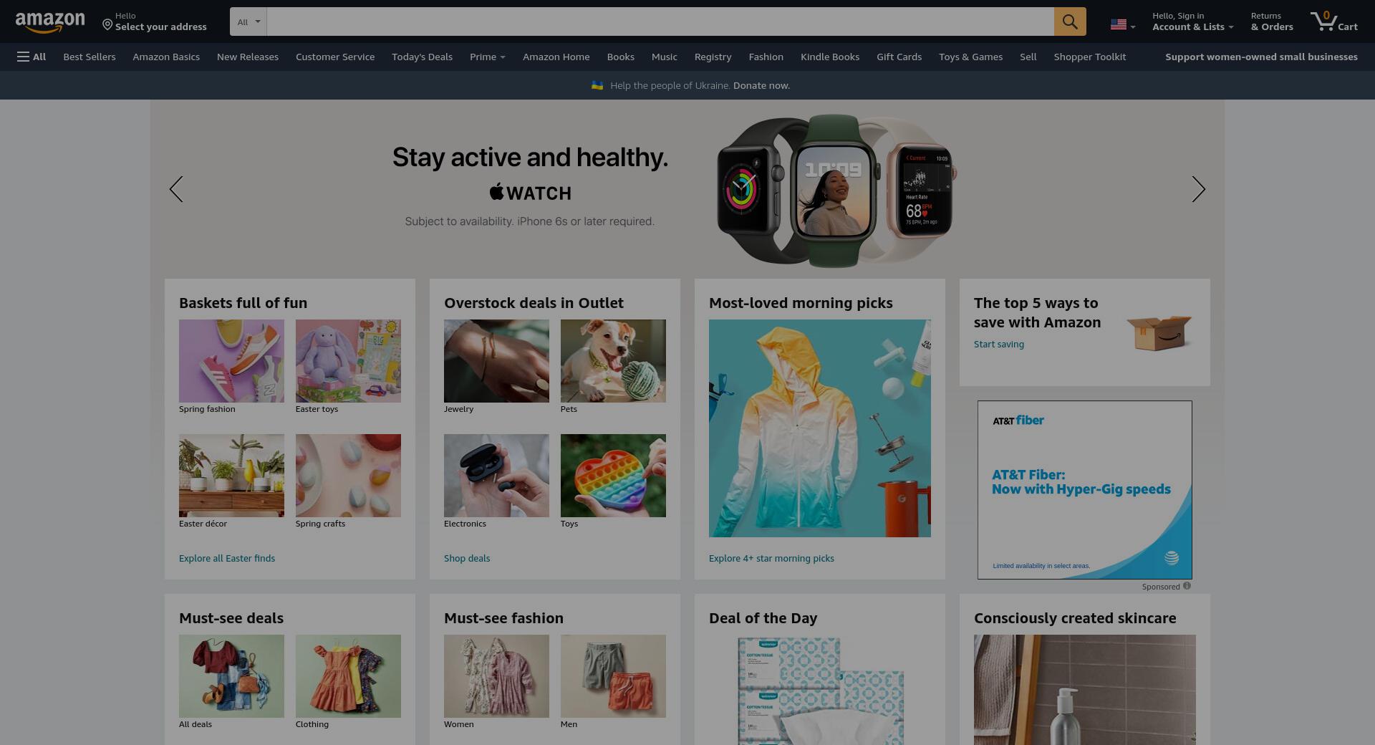This screenshot has width=1375, height=745.
Task: Open the search category All dropdown
Action: pos(249,21)
